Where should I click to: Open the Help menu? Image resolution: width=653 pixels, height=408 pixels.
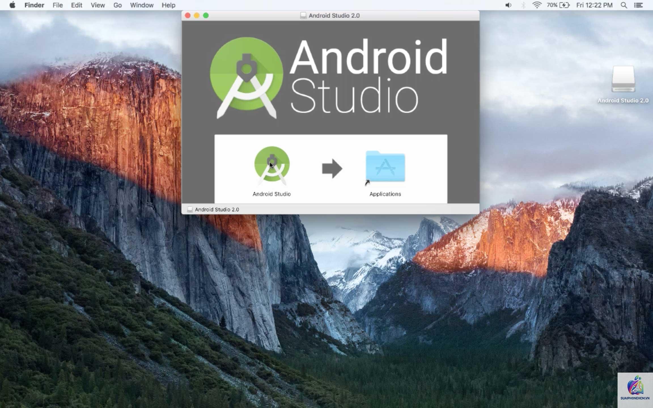[168, 5]
